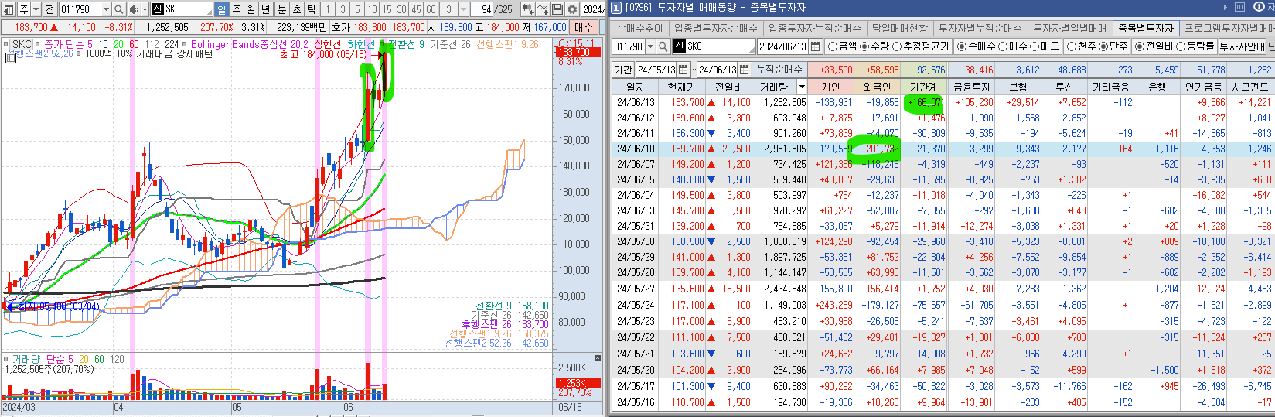
Task: Click the SKC stock name field in chart
Action: pyautogui.click(x=182, y=9)
